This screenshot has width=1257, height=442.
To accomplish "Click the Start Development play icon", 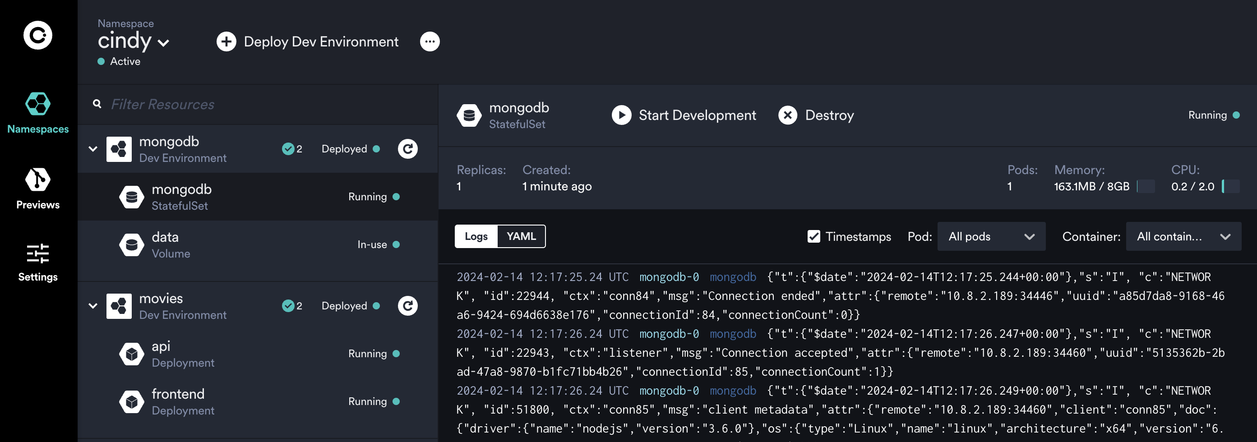I will point(621,115).
